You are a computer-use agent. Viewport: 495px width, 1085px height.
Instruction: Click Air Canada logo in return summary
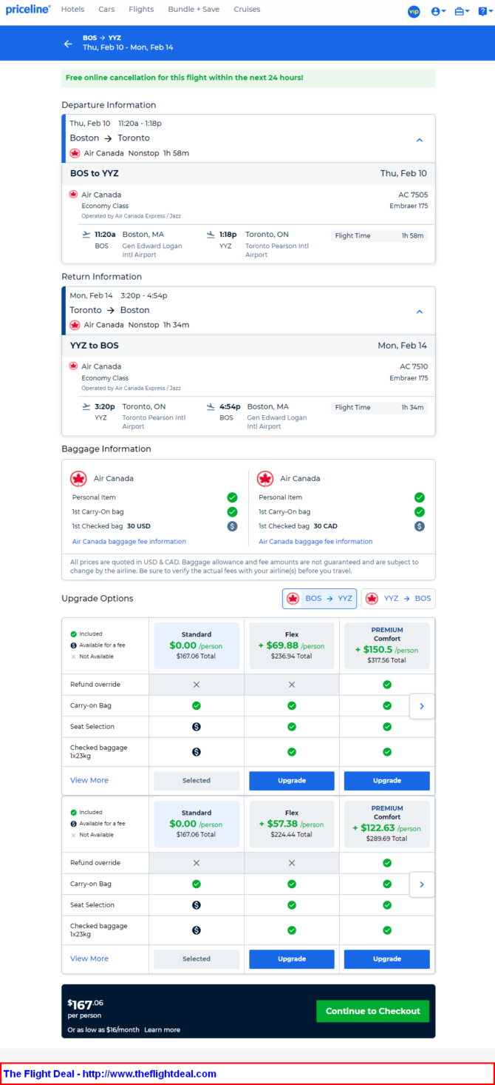pos(75,325)
